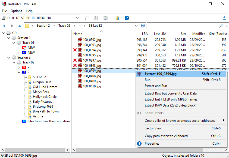Choose Sector View
This screenshot has width=229, height=158.
[181, 128]
